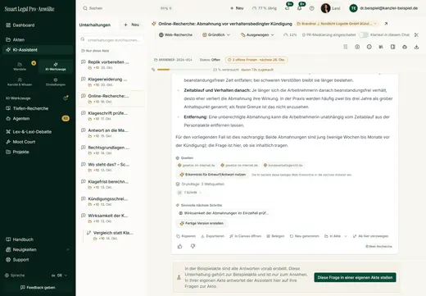Open the Ausgewogen dropdown
This screenshot has width=426, height=296.
(x=257, y=34)
